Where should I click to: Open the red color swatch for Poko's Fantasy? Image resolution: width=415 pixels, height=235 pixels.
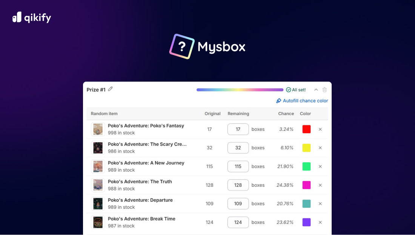coord(306,129)
